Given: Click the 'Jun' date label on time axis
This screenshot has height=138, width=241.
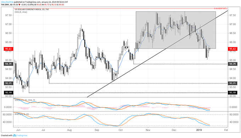Looking at the screenshot, I should pos(18,130).
